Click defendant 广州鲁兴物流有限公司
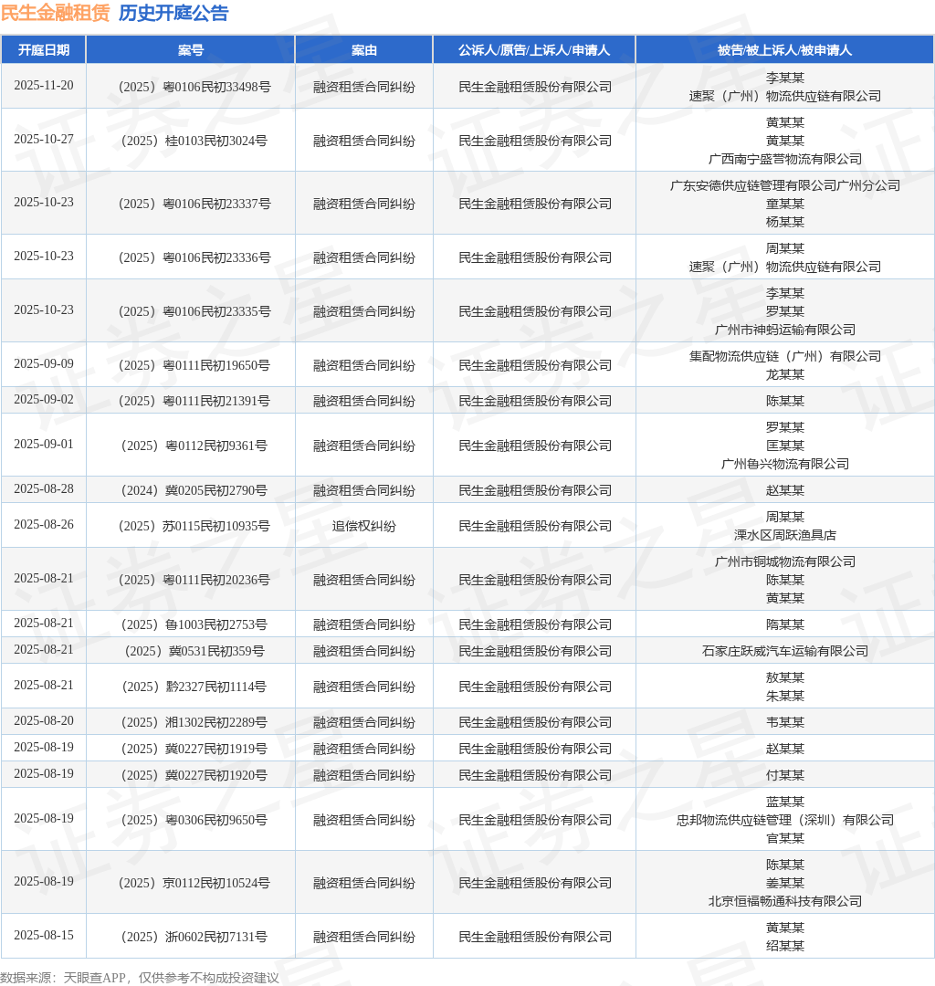This screenshot has width=935, height=986. [x=784, y=464]
